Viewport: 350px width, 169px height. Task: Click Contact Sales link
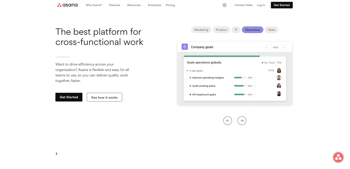pyautogui.click(x=243, y=5)
